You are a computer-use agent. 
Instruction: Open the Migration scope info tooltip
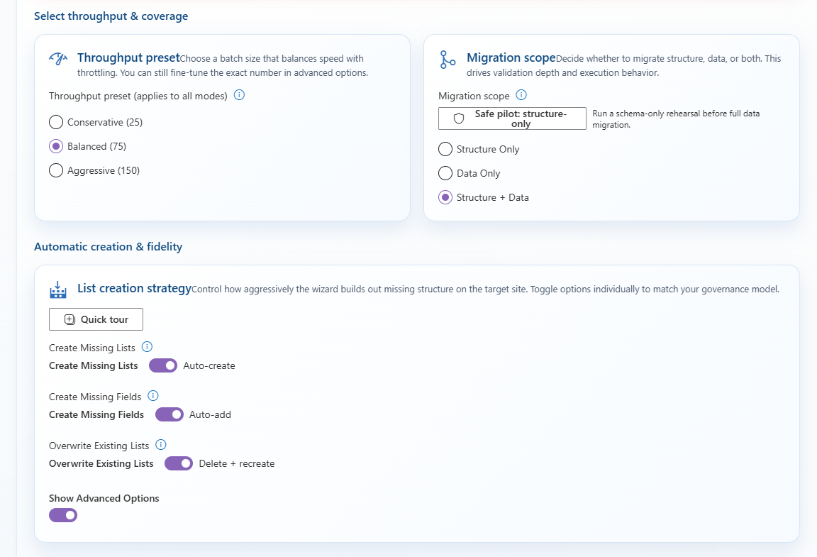pyautogui.click(x=522, y=95)
